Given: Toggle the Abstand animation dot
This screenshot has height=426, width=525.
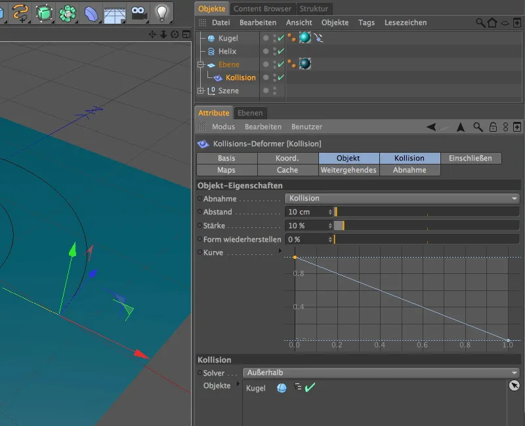Looking at the screenshot, I should 199,212.
